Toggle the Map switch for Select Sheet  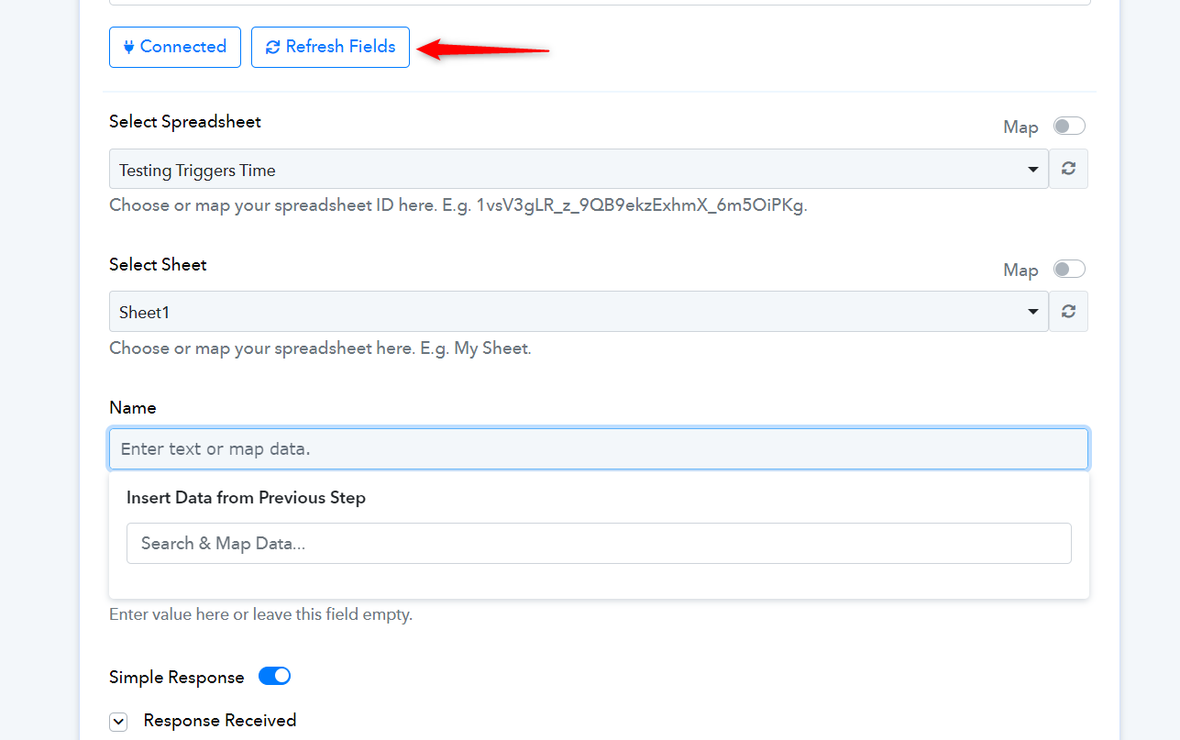click(x=1069, y=269)
